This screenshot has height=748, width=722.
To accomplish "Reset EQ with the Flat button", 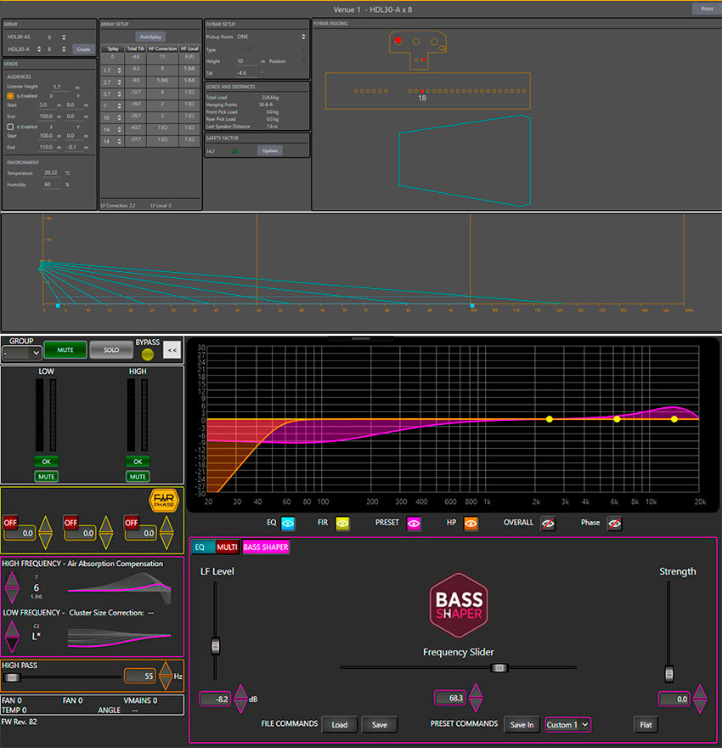I will 646,724.
